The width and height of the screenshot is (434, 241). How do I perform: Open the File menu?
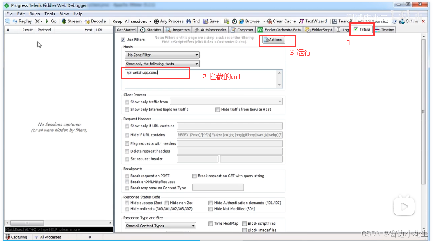point(9,14)
